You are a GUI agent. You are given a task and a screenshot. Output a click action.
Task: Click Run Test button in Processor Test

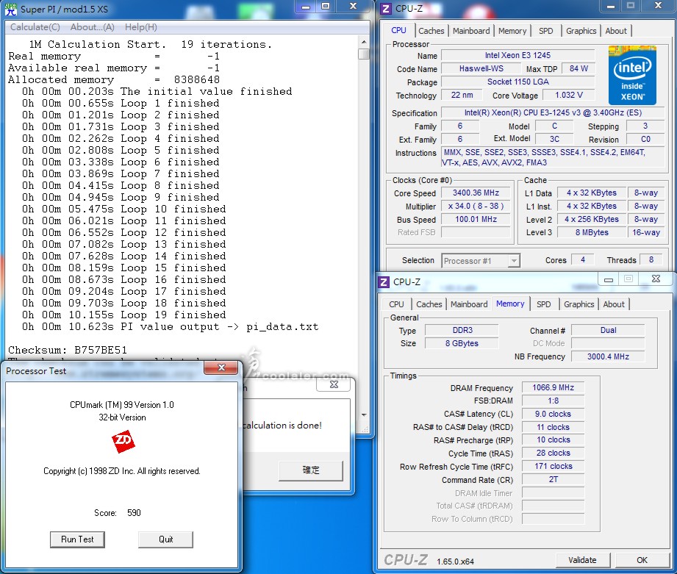pyautogui.click(x=77, y=539)
